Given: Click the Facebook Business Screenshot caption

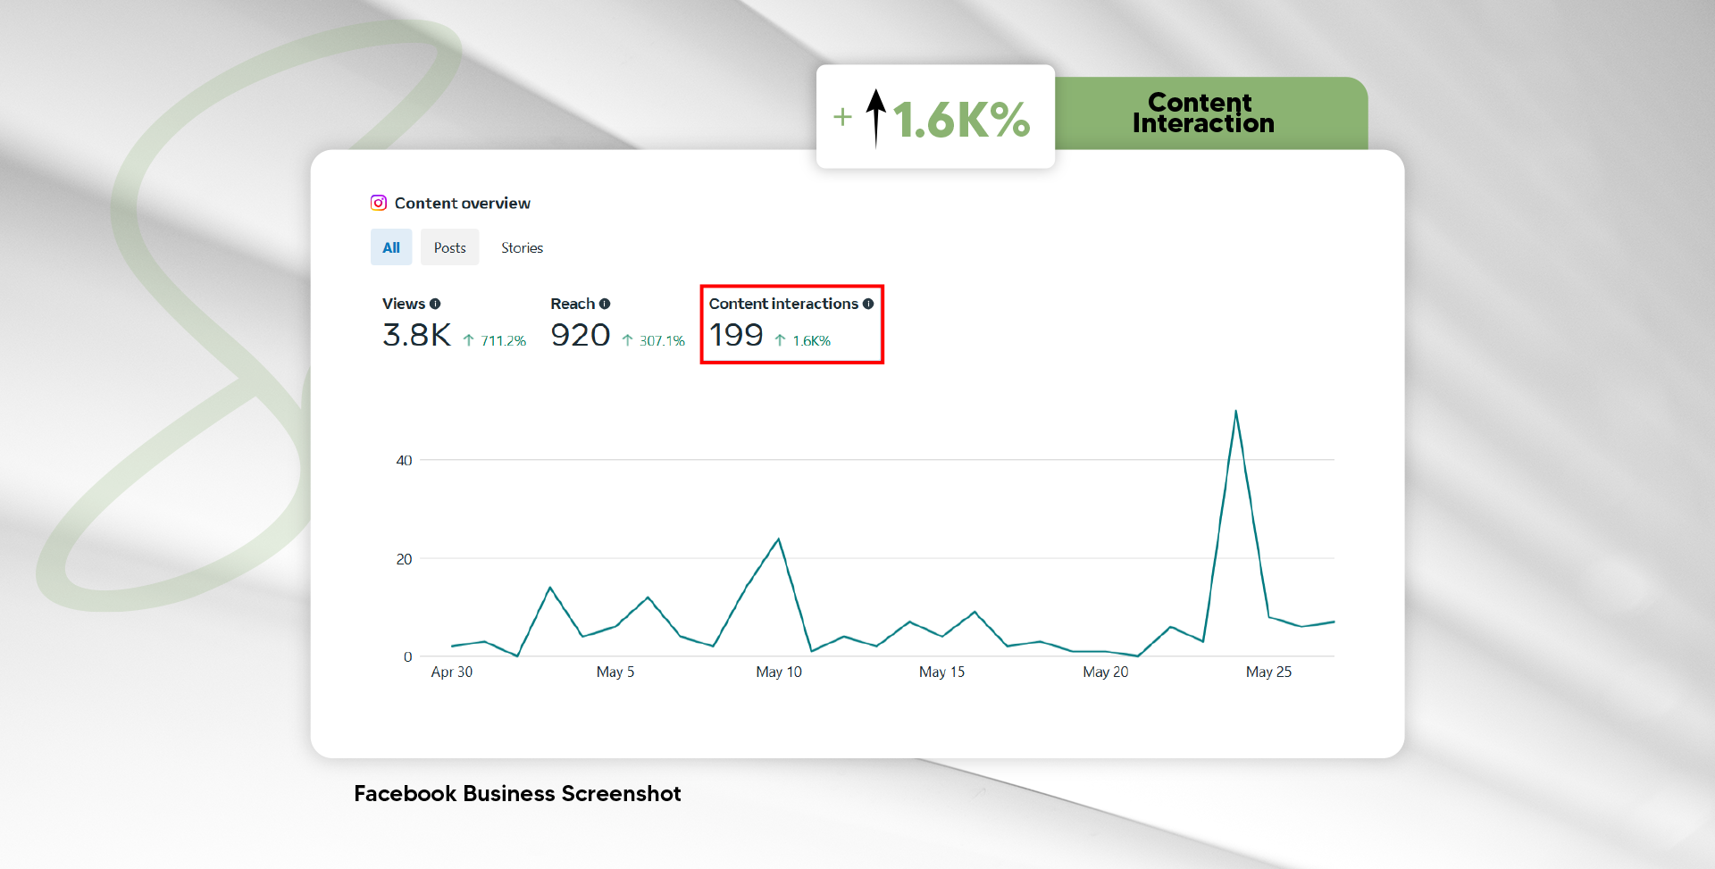Looking at the screenshot, I should [x=517, y=793].
